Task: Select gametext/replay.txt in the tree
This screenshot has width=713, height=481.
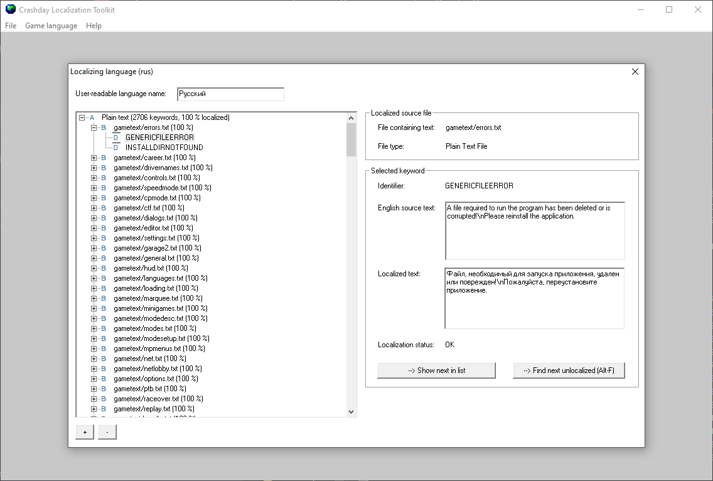Action: coord(154,408)
